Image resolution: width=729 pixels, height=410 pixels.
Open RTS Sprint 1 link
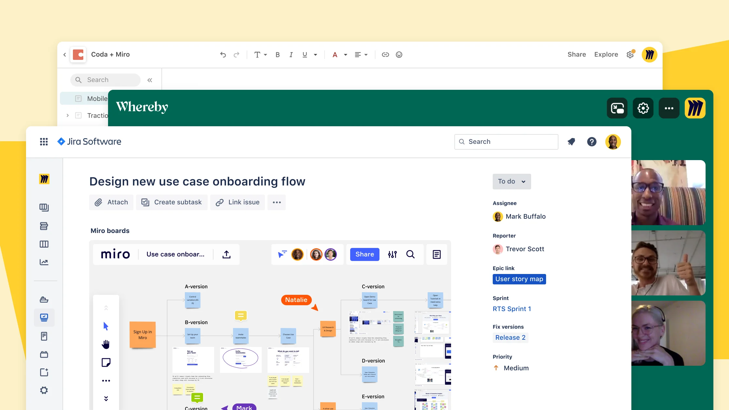click(512, 309)
